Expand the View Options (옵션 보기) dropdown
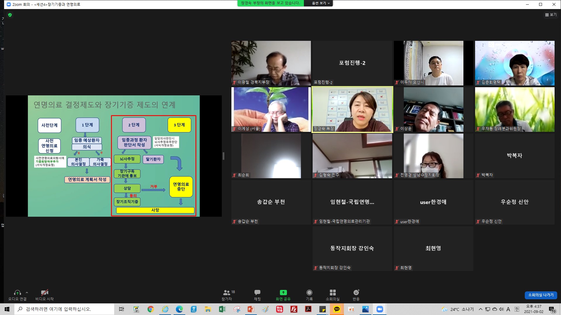The height and width of the screenshot is (315, 561). 321,3
